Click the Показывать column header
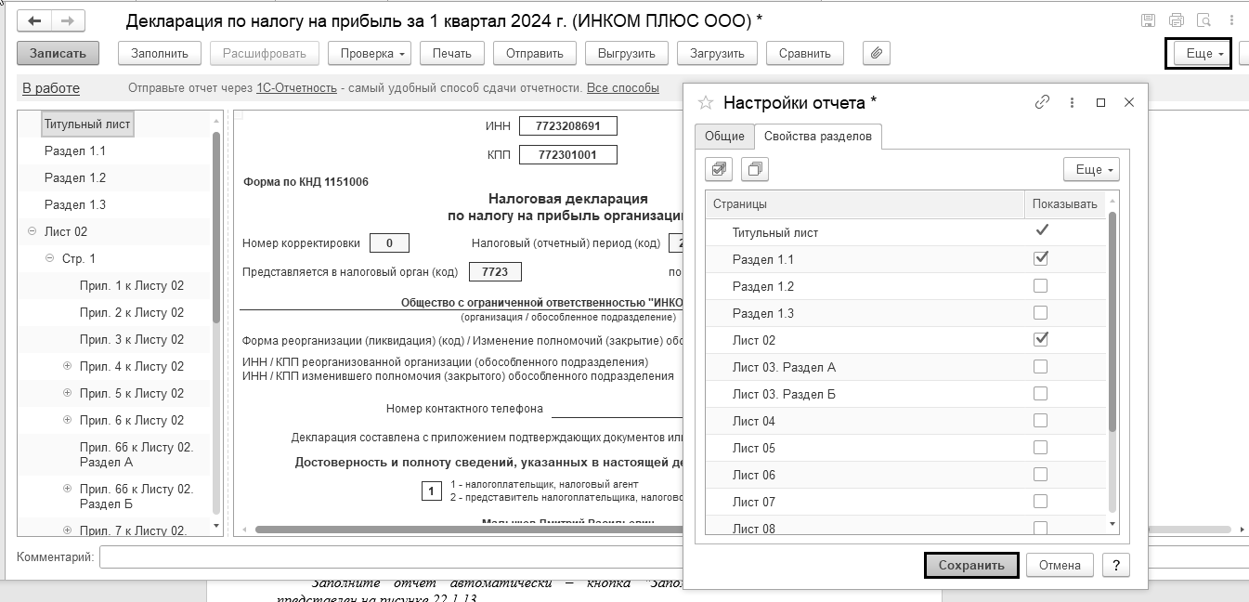 tap(1065, 203)
